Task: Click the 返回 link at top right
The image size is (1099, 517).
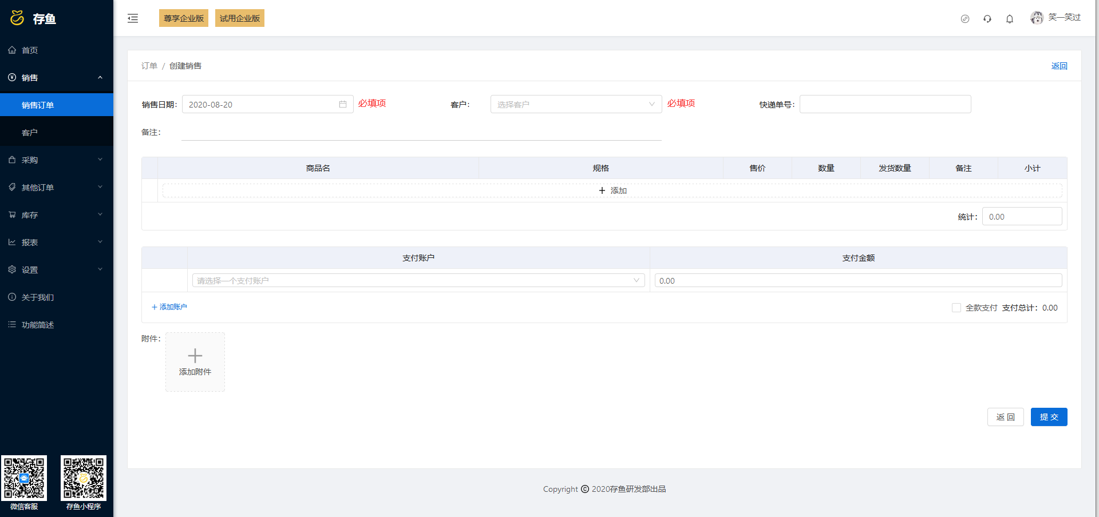Action: tap(1059, 66)
